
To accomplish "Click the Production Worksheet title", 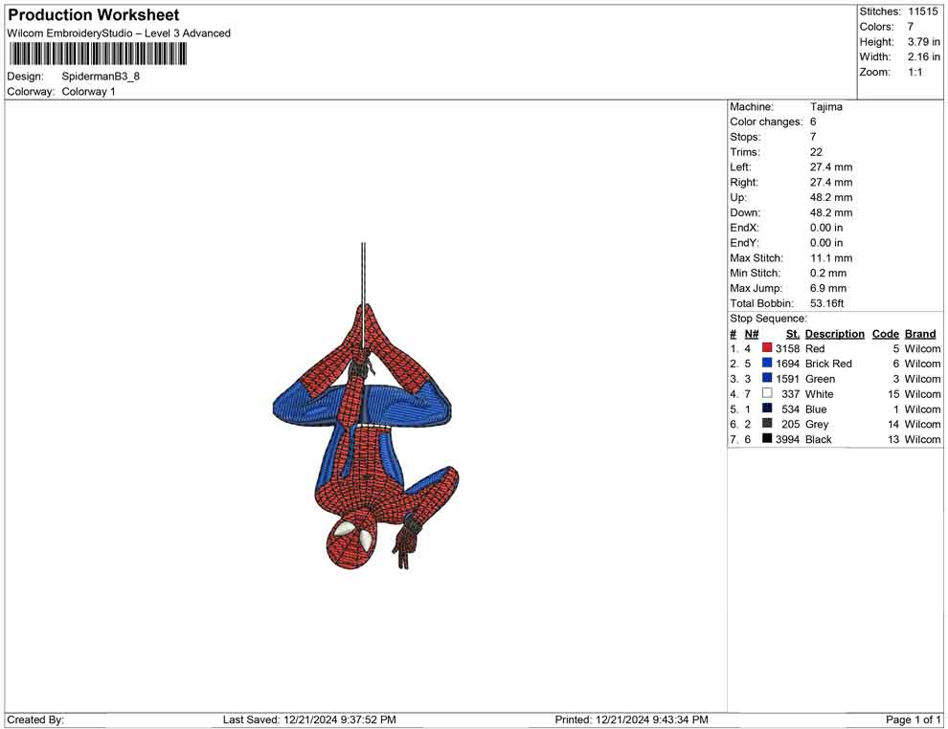I will [x=94, y=15].
